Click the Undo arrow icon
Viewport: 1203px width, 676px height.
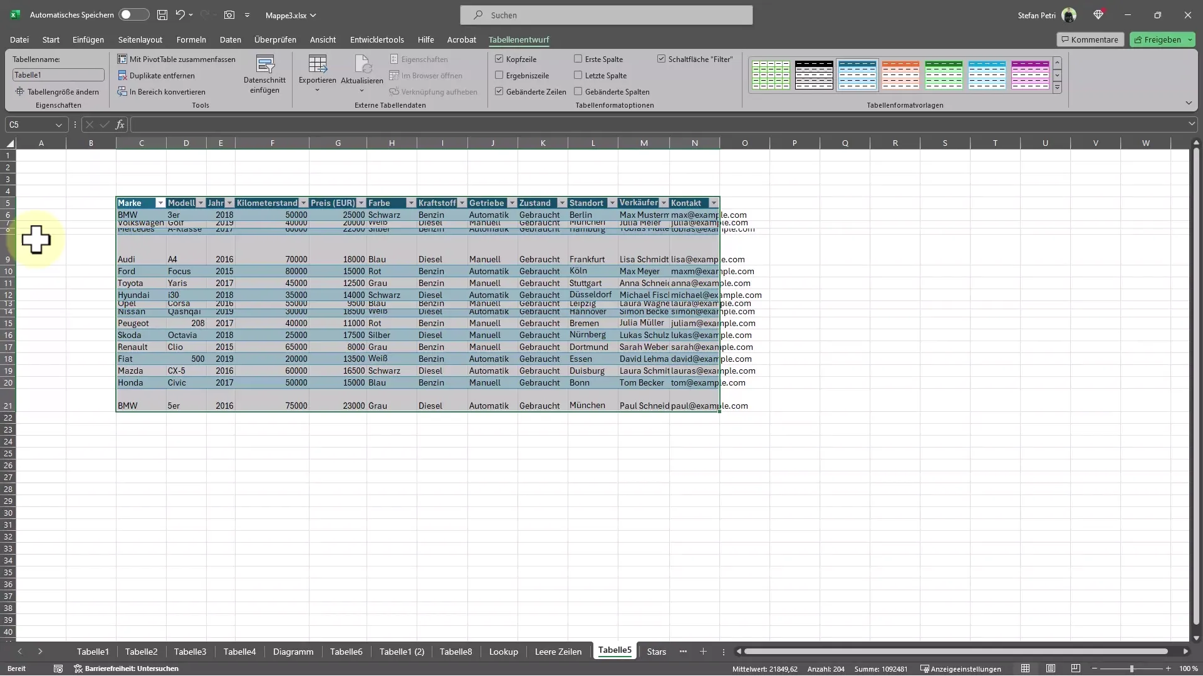click(180, 15)
